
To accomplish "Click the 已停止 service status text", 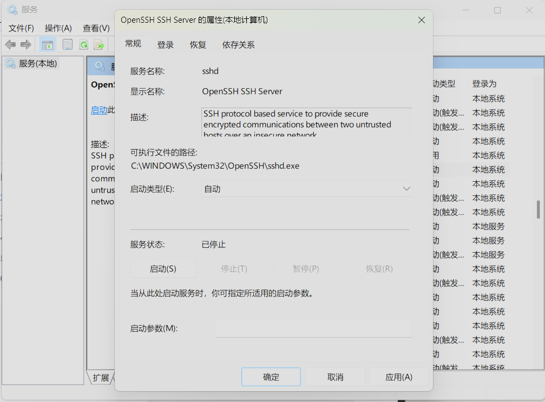I will [x=214, y=245].
